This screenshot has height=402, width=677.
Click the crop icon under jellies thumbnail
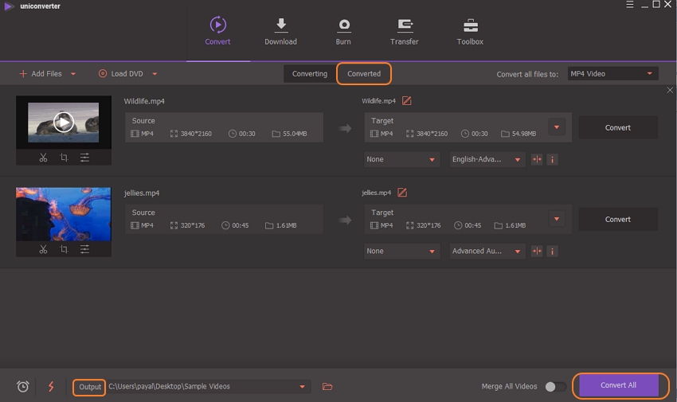64,249
